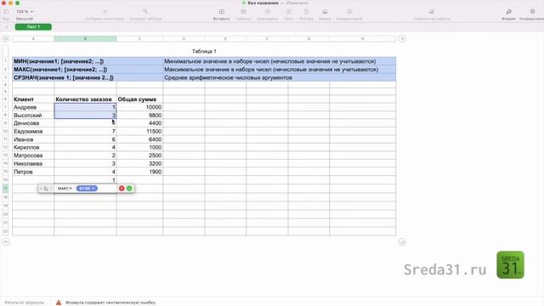Click the Совместная работа collaborate icon
The width and height of the screenshot is (544, 306).
tap(432, 12)
